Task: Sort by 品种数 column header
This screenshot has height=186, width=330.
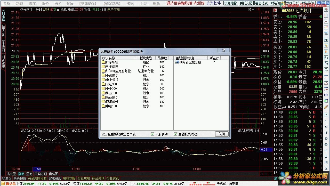Action: click(x=162, y=58)
